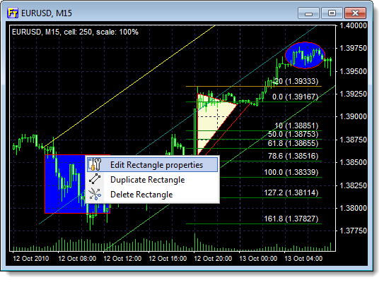This screenshot has width=384, height=282.
Task: Click the 1.39000 price scale label
Action: coord(353,116)
